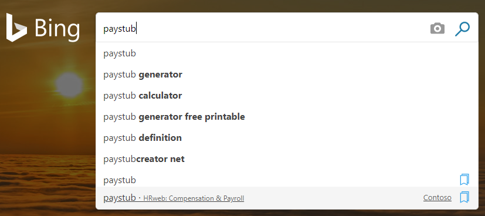Click the Contoso link
Screen dimensions: 485x216
(437, 197)
